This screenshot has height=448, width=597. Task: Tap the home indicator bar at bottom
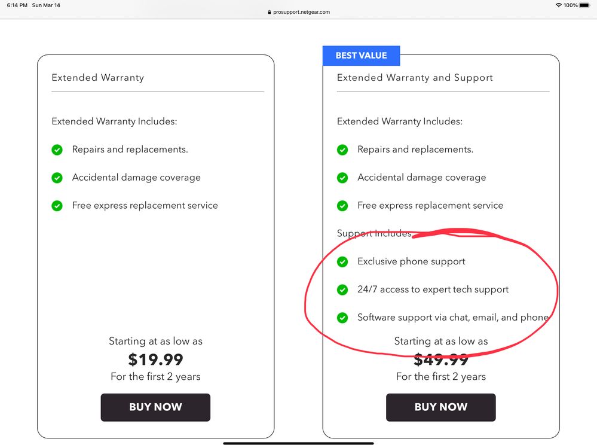tap(298, 443)
